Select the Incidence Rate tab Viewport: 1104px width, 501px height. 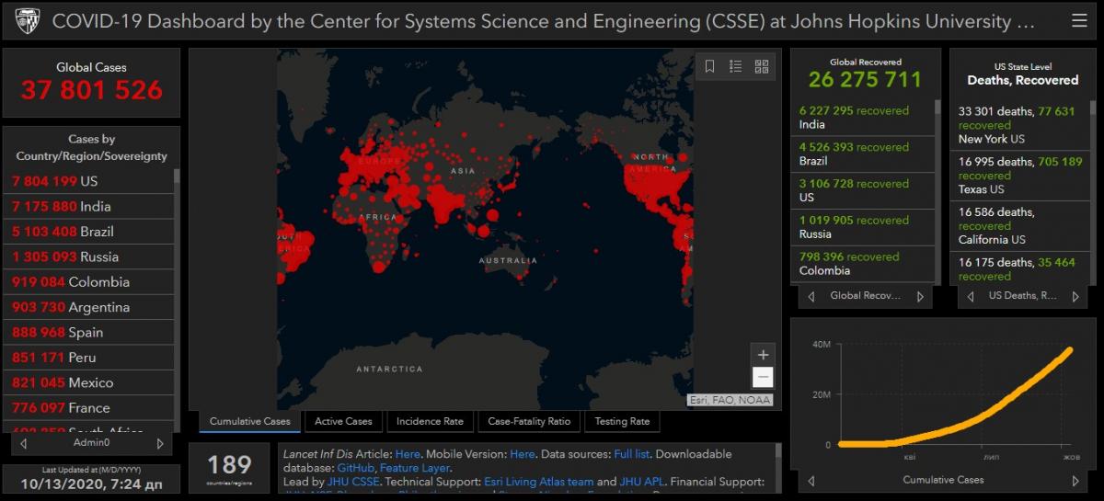point(430,421)
